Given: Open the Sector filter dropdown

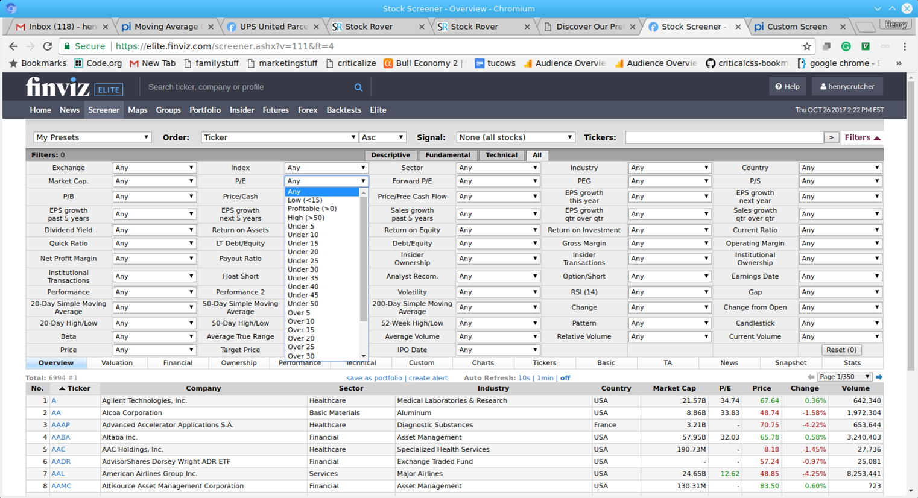Looking at the screenshot, I should click(x=498, y=168).
